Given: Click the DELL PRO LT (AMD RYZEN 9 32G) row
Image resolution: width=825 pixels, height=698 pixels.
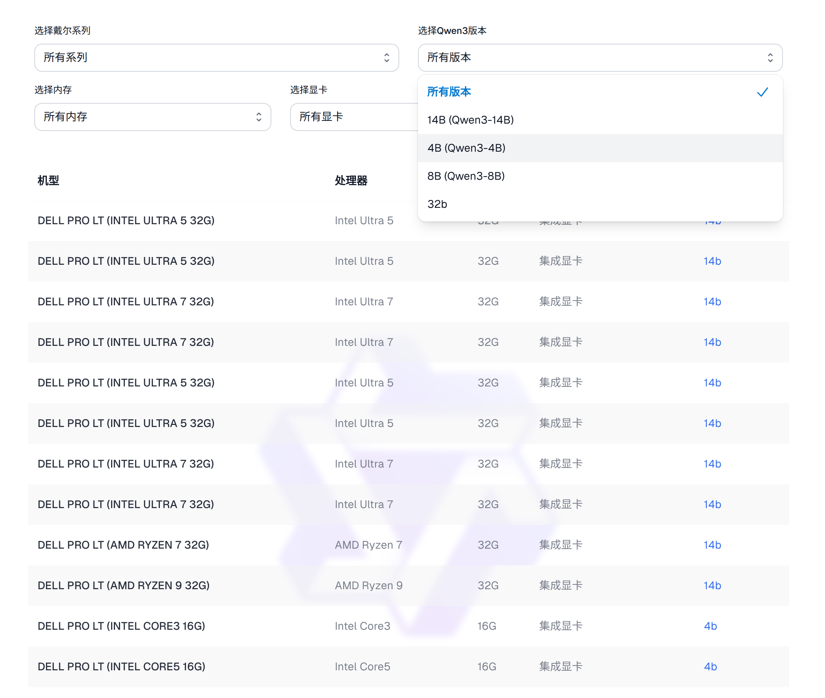Looking at the screenshot, I should point(124,586).
